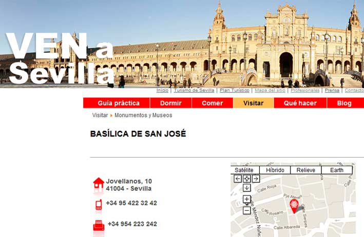Viewport: 364px width, 237px height.
Task: Click the red mobile phone icon
Action: click(99, 205)
